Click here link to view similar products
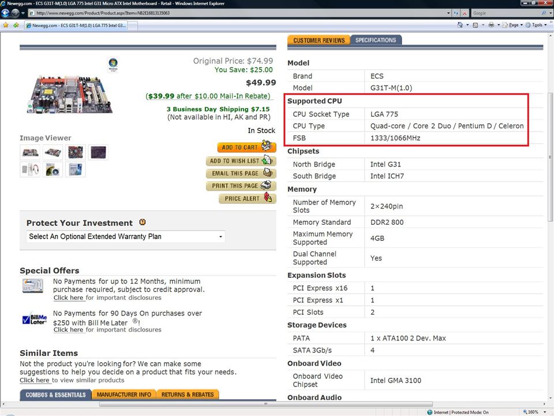 pos(35,380)
